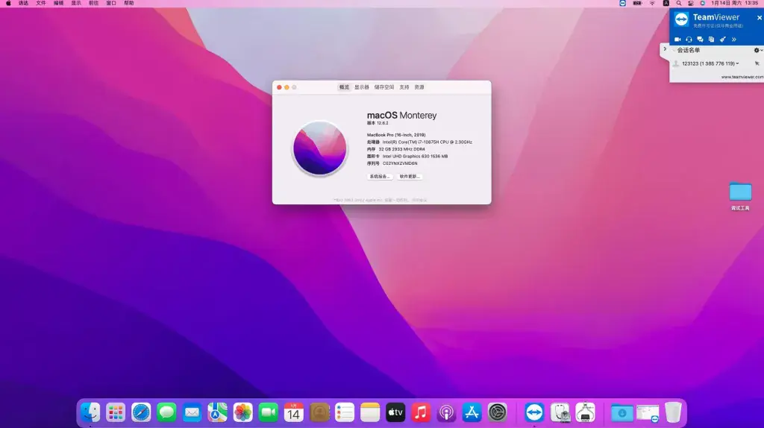Click the MacBook Pro (16-inch, 2019) text
The height and width of the screenshot is (428, 764).
[x=396, y=135]
